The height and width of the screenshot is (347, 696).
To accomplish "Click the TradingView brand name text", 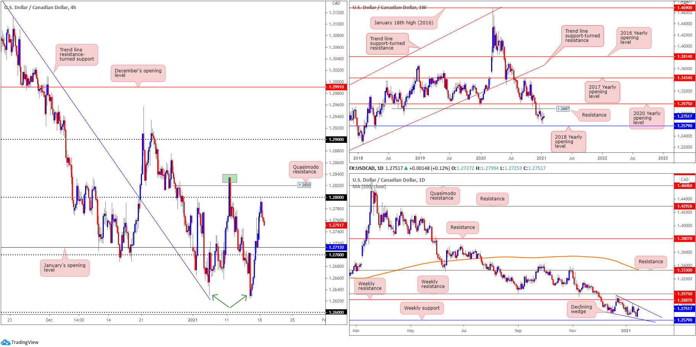I will (x=25, y=342).
